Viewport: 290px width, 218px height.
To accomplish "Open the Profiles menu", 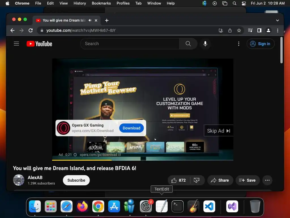I will [x=123, y=3].
